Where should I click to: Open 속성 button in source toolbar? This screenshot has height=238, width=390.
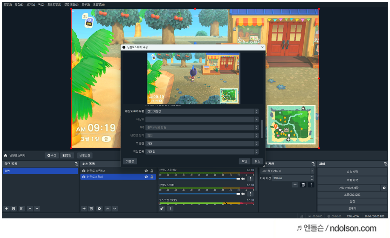[52, 155]
